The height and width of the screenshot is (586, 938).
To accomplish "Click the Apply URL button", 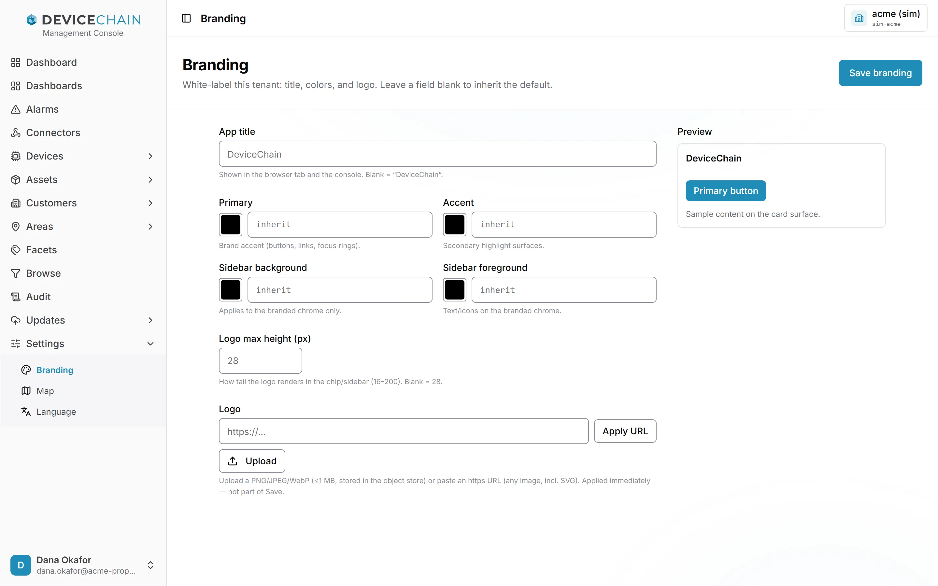I will pos(625,431).
